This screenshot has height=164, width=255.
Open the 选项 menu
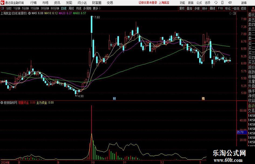point(207,3)
